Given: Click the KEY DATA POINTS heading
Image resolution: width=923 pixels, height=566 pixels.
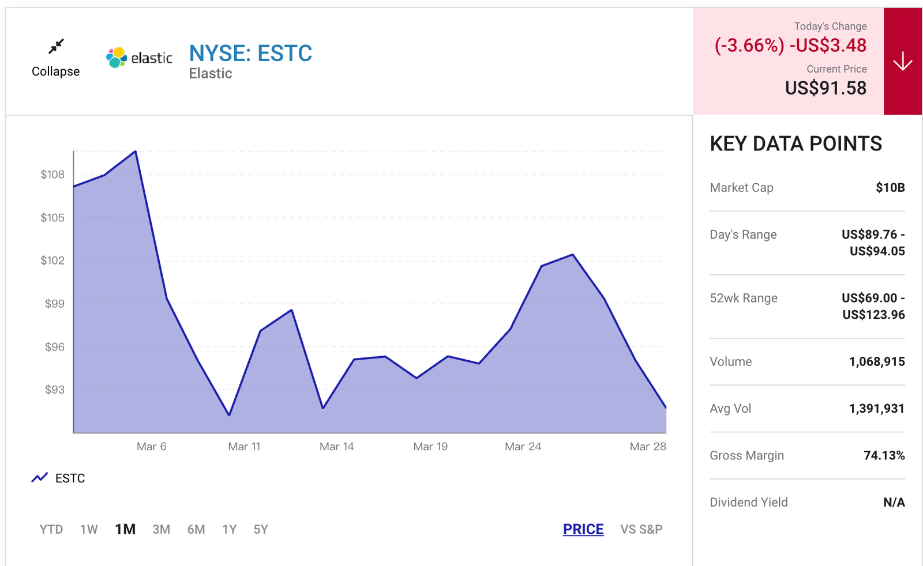Looking at the screenshot, I should [x=796, y=144].
